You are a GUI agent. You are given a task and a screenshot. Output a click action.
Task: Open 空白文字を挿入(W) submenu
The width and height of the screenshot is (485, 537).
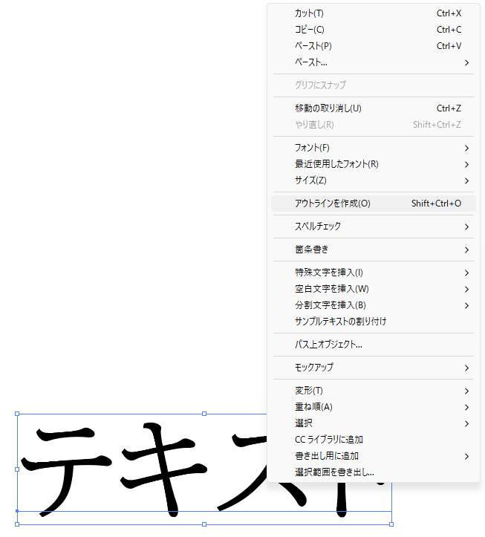click(331, 289)
